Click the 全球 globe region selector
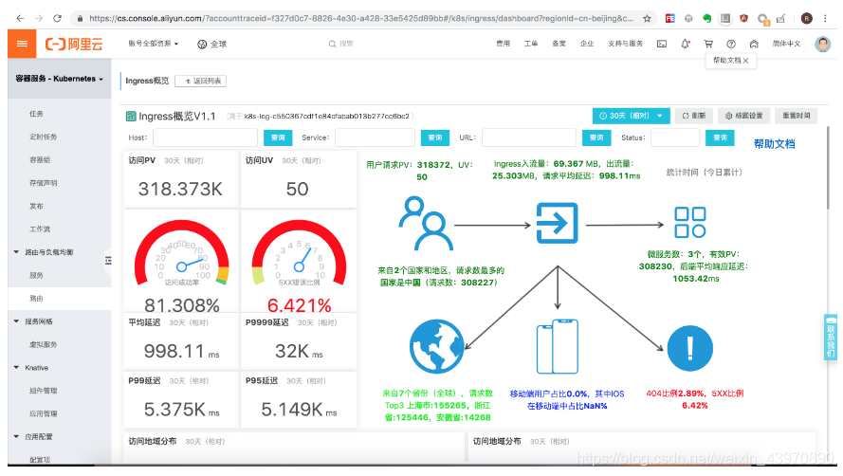This screenshot has width=843, height=476. [211, 45]
